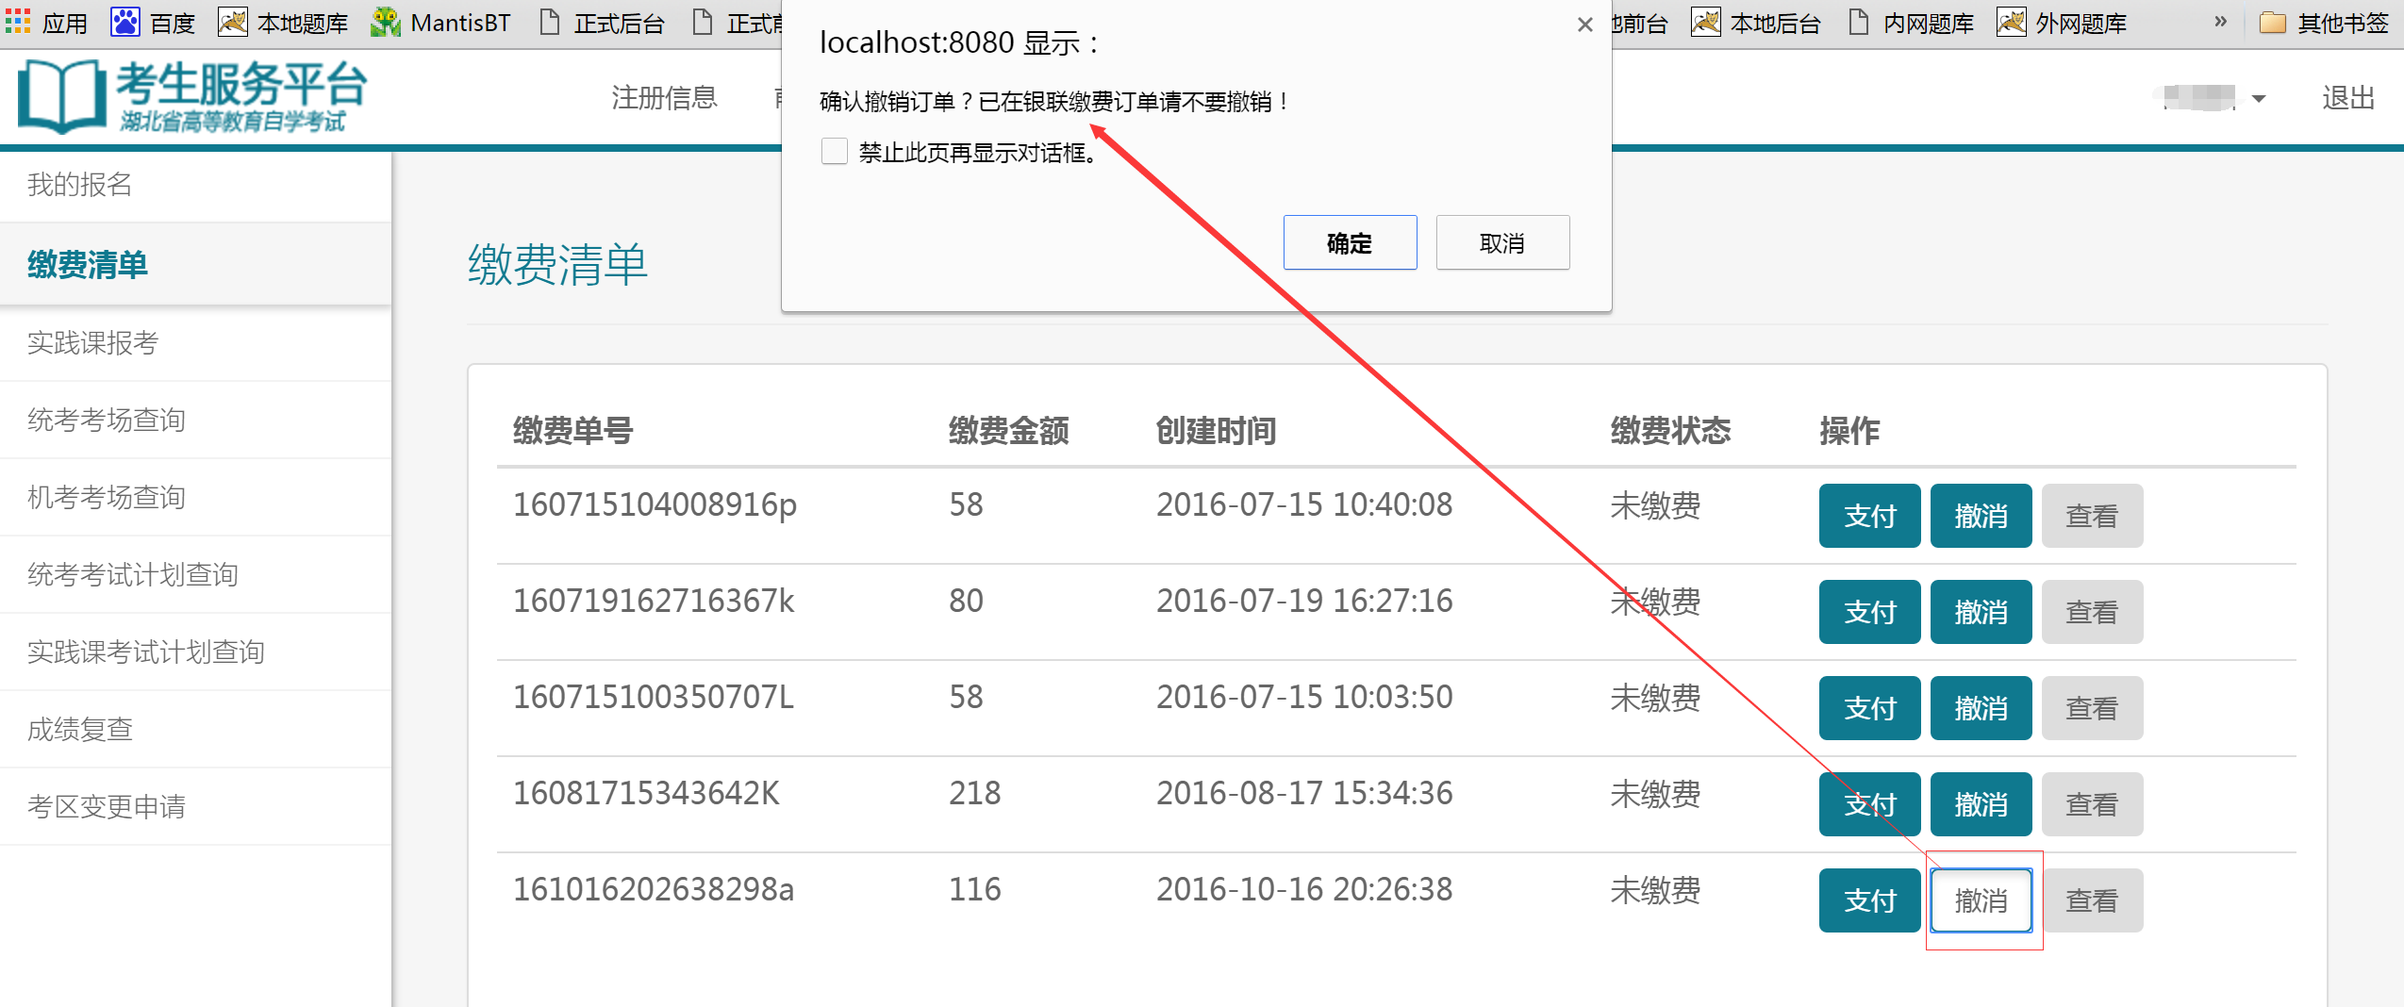This screenshot has width=2404, height=1007.
Task: Dismiss the dialog with 取消
Action: click(1502, 242)
